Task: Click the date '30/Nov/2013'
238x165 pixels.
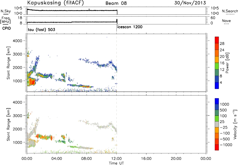Action: pos(190,3)
